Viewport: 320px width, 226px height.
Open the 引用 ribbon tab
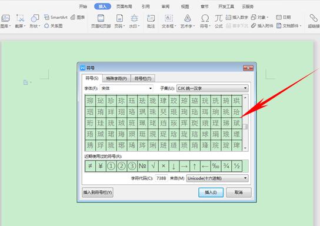(x=146, y=6)
